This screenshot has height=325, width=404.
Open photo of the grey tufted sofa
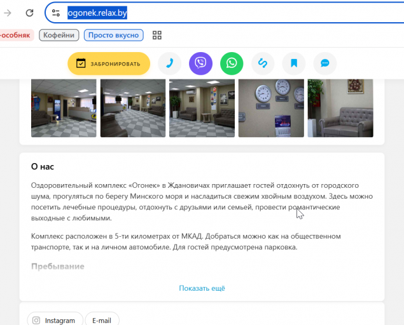pos(340,108)
